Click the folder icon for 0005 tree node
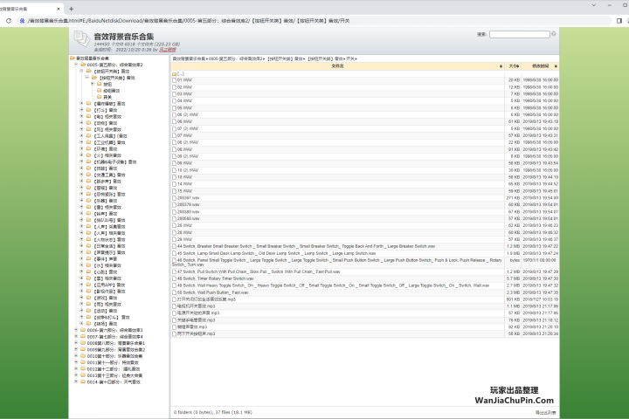Screen dimensions: 629x419 click(x=83, y=65)
